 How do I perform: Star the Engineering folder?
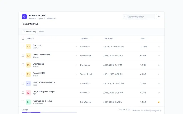point(159,65)
